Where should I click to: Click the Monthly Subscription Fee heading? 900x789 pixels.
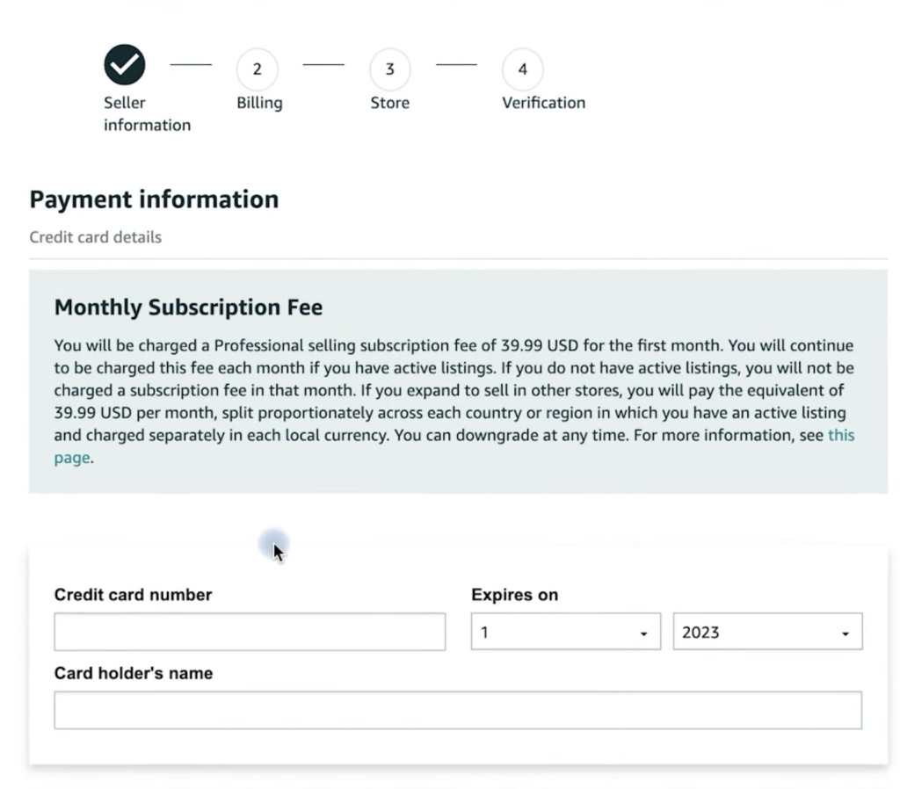click(188, 307)
